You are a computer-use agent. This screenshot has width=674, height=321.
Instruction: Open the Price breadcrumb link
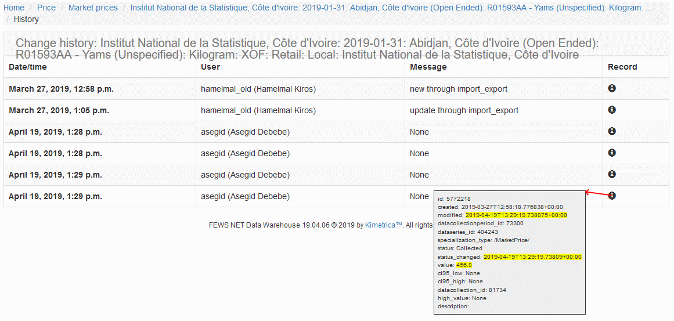pos(46,8)
